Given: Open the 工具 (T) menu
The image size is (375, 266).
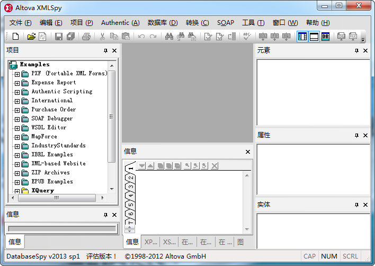Looking at the screenshot, I should (x=253, y=23).
